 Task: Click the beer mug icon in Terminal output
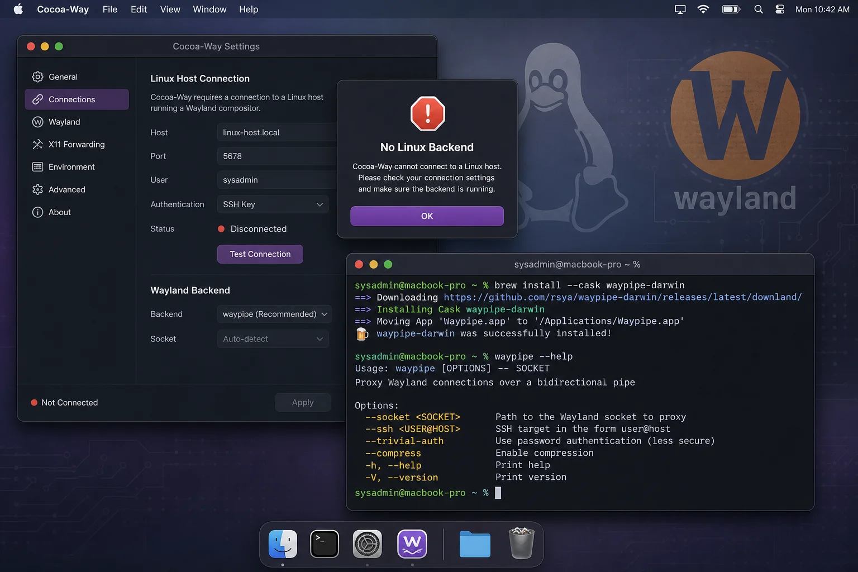[x=362, y=334]
